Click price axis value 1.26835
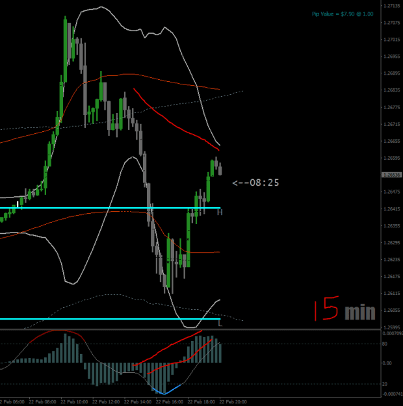The height and width of the screenshot is (406, 403). tap(392, 90)
